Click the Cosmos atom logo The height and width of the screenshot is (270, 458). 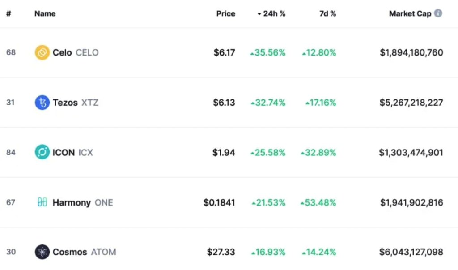pos(42,252)
